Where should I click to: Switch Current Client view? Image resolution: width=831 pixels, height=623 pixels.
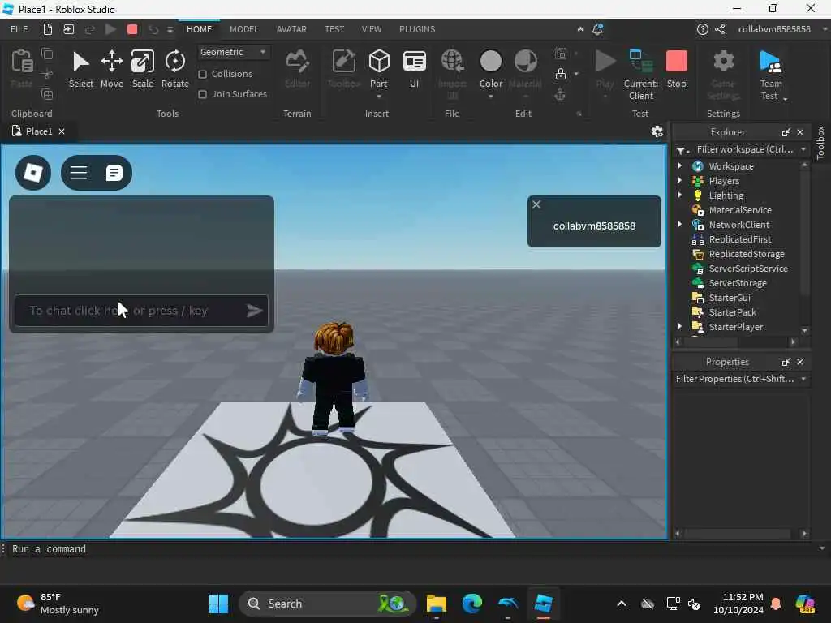tap(641, 74)
